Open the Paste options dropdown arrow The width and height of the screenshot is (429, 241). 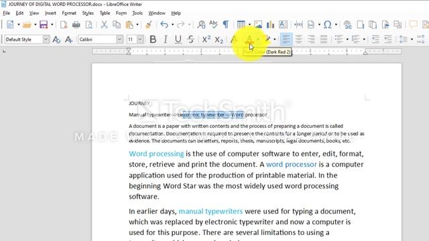point(137,25)
